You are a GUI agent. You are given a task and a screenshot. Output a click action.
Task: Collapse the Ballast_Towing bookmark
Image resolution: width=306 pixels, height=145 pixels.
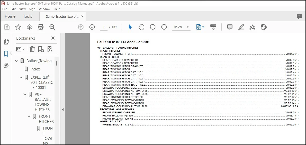pyautogui.click(x=17, y=61)
